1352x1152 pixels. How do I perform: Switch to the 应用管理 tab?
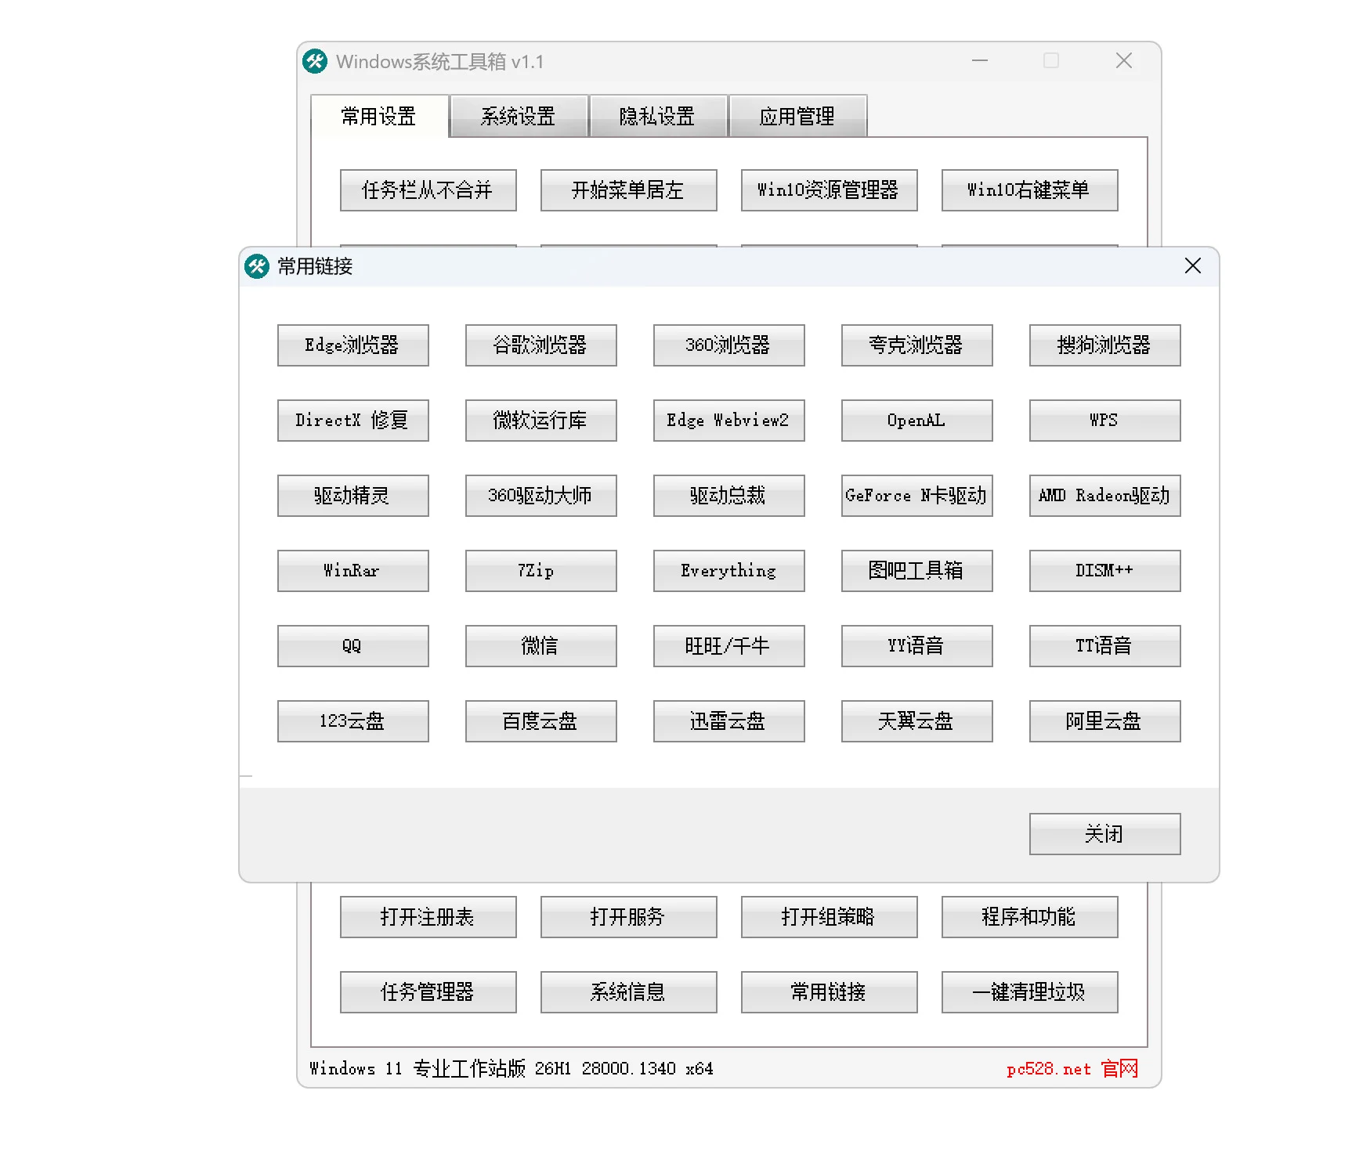(x=798, y=116)
